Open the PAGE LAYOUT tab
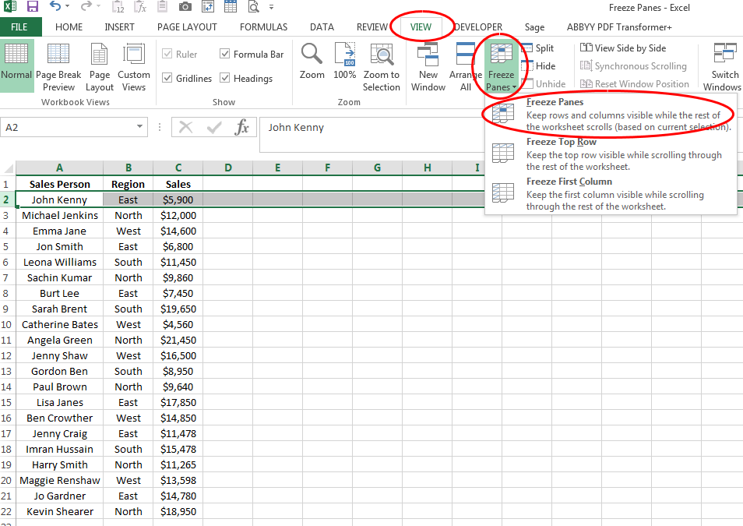Viewport: 743px width, 526px height. pyautogui.click(x=187, y=27)
